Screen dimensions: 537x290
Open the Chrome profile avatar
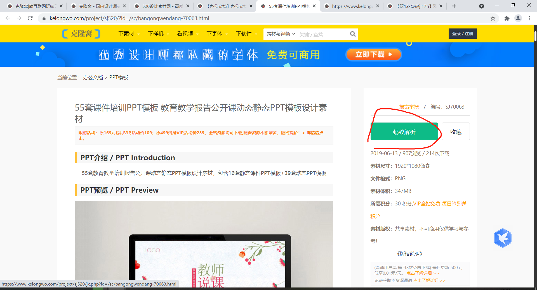coord(518,18)
